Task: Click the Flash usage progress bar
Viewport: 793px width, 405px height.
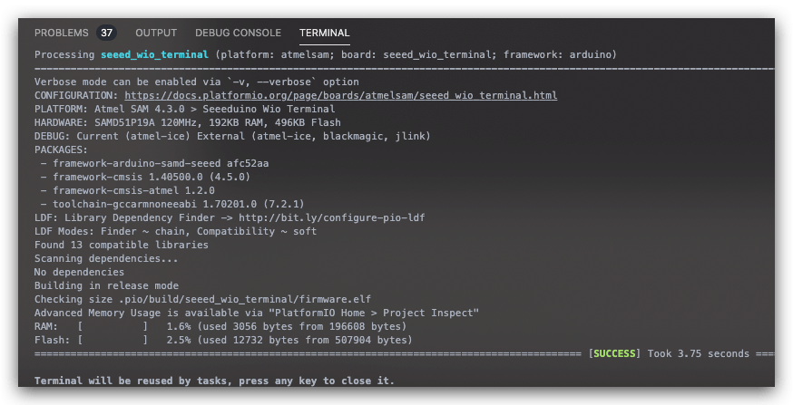Action: [113, 340]
